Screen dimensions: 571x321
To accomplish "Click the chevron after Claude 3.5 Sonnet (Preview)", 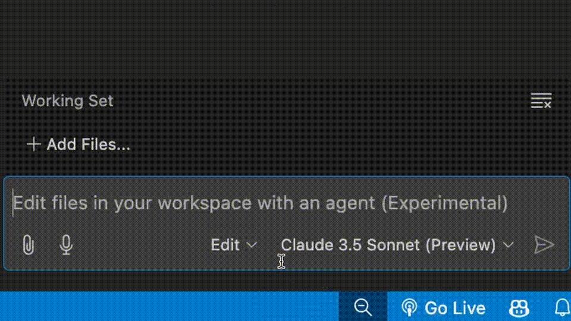I will click(x=509, y=245).
